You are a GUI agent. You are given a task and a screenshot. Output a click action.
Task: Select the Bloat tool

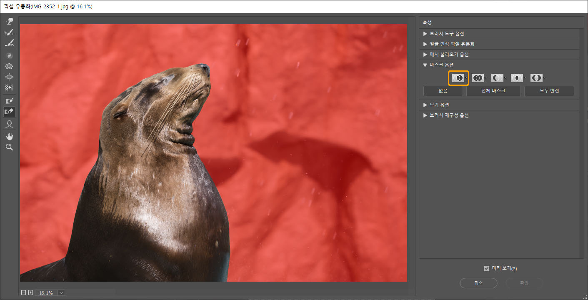9,77
